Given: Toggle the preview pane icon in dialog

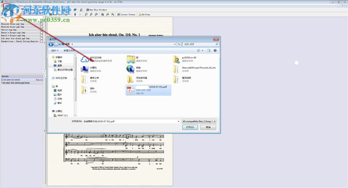Looking at the screenshot, I should coord(208,50).
